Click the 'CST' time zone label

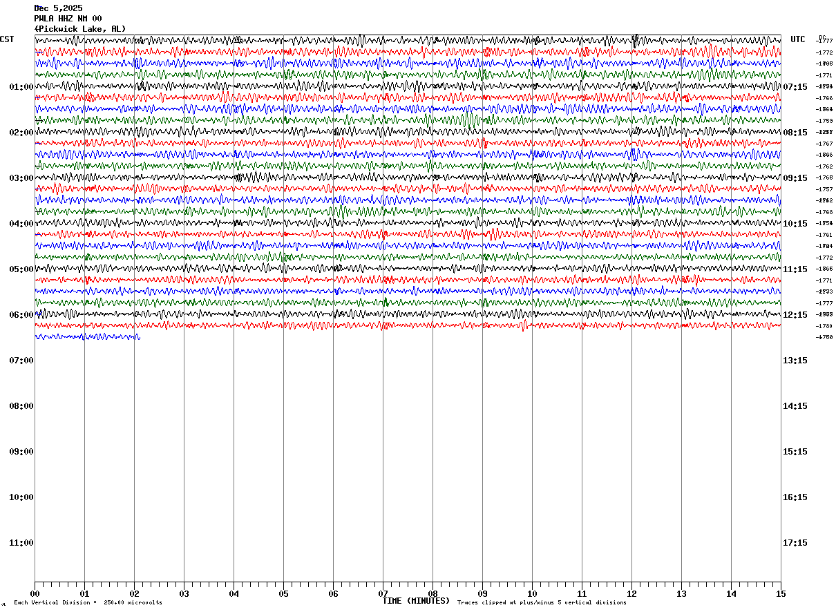pos(7,39)
